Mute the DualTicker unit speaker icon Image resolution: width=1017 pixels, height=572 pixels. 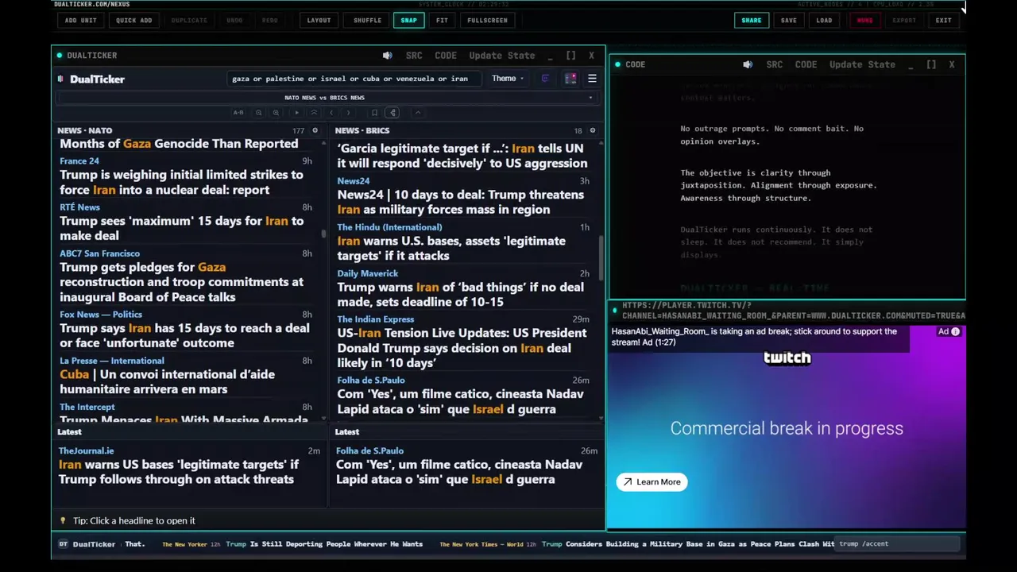tap(387, 56)
